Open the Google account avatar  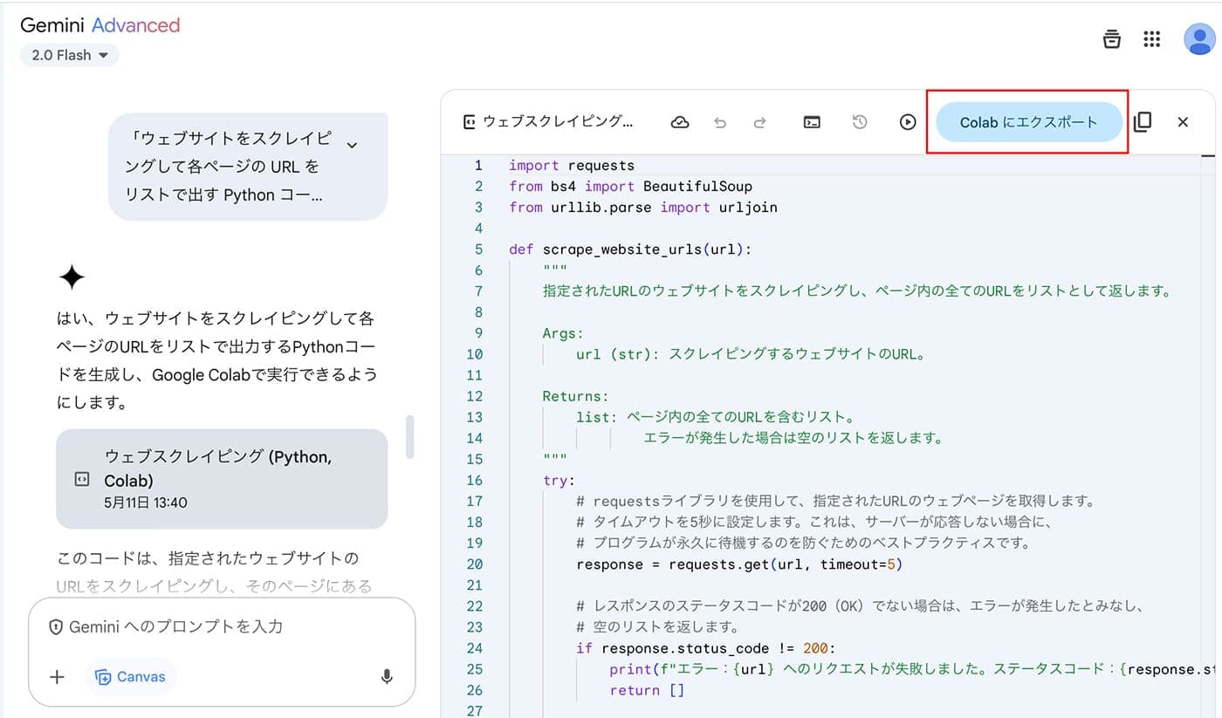1199,39
